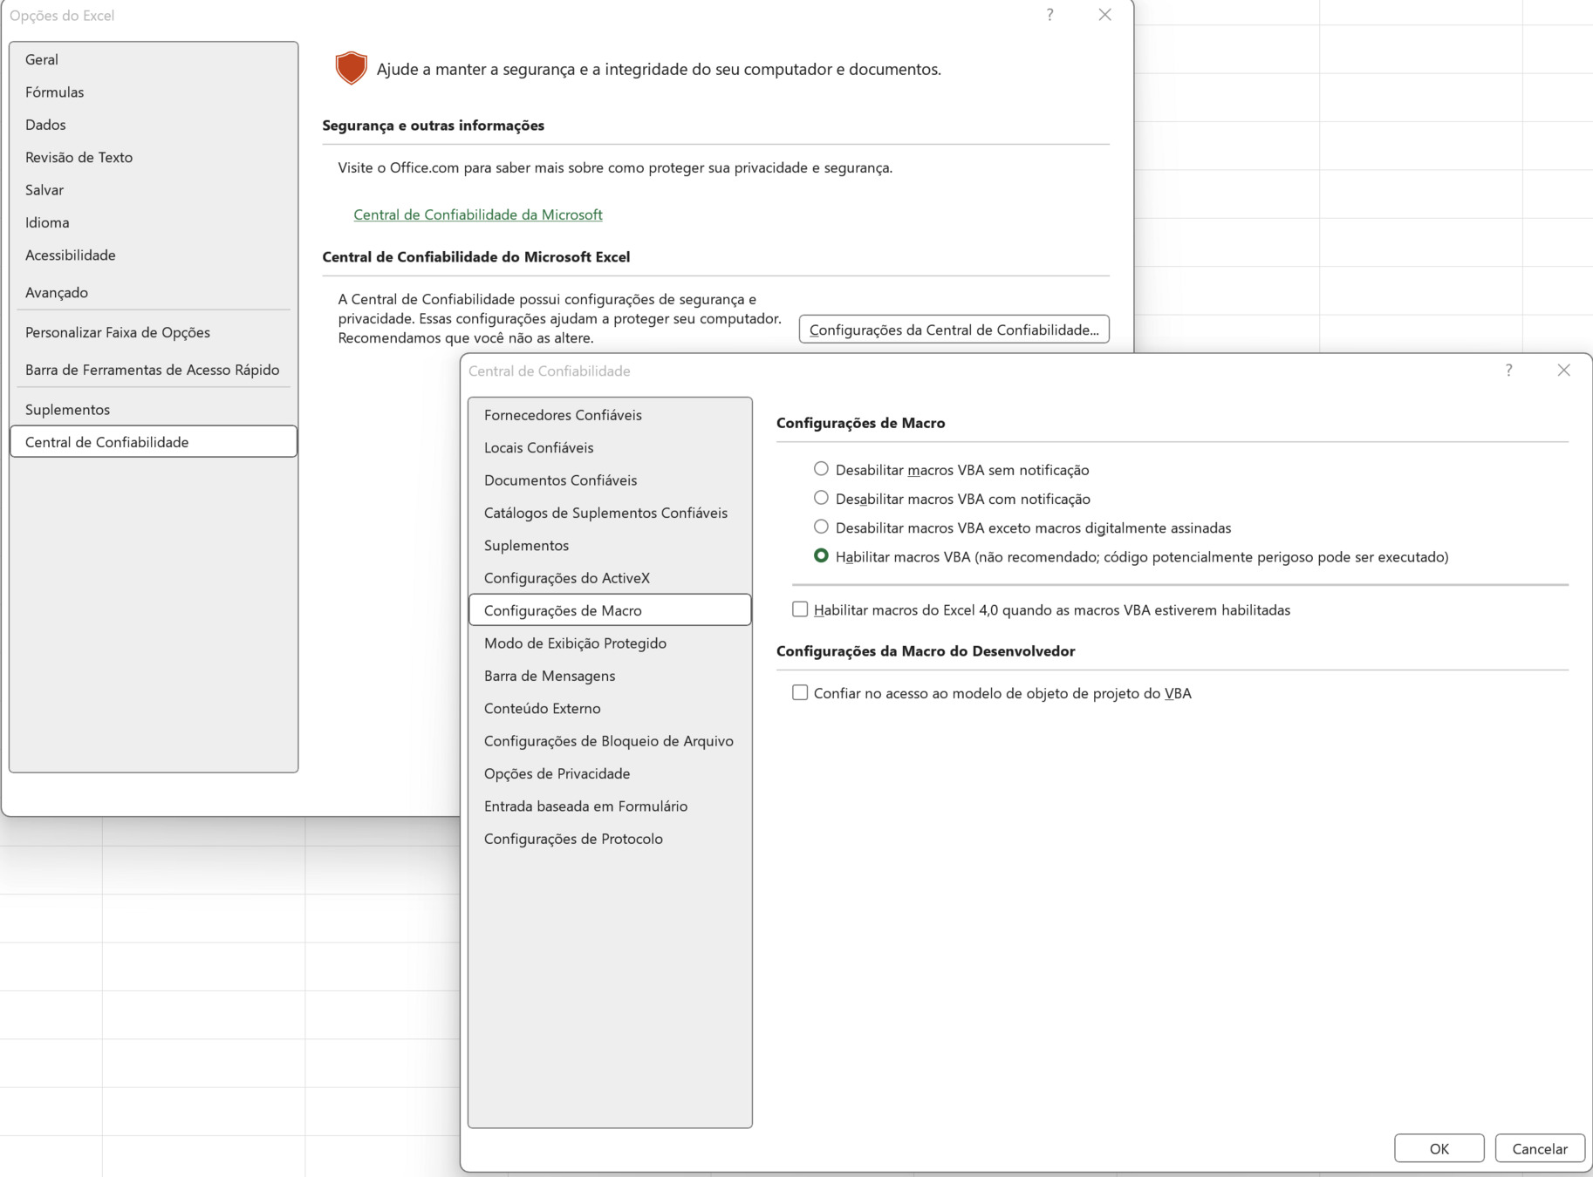The width and height of the screenshot is (1593, 1177).
Task: Open Fornecedores Confiáveis section
Action: 610,415
